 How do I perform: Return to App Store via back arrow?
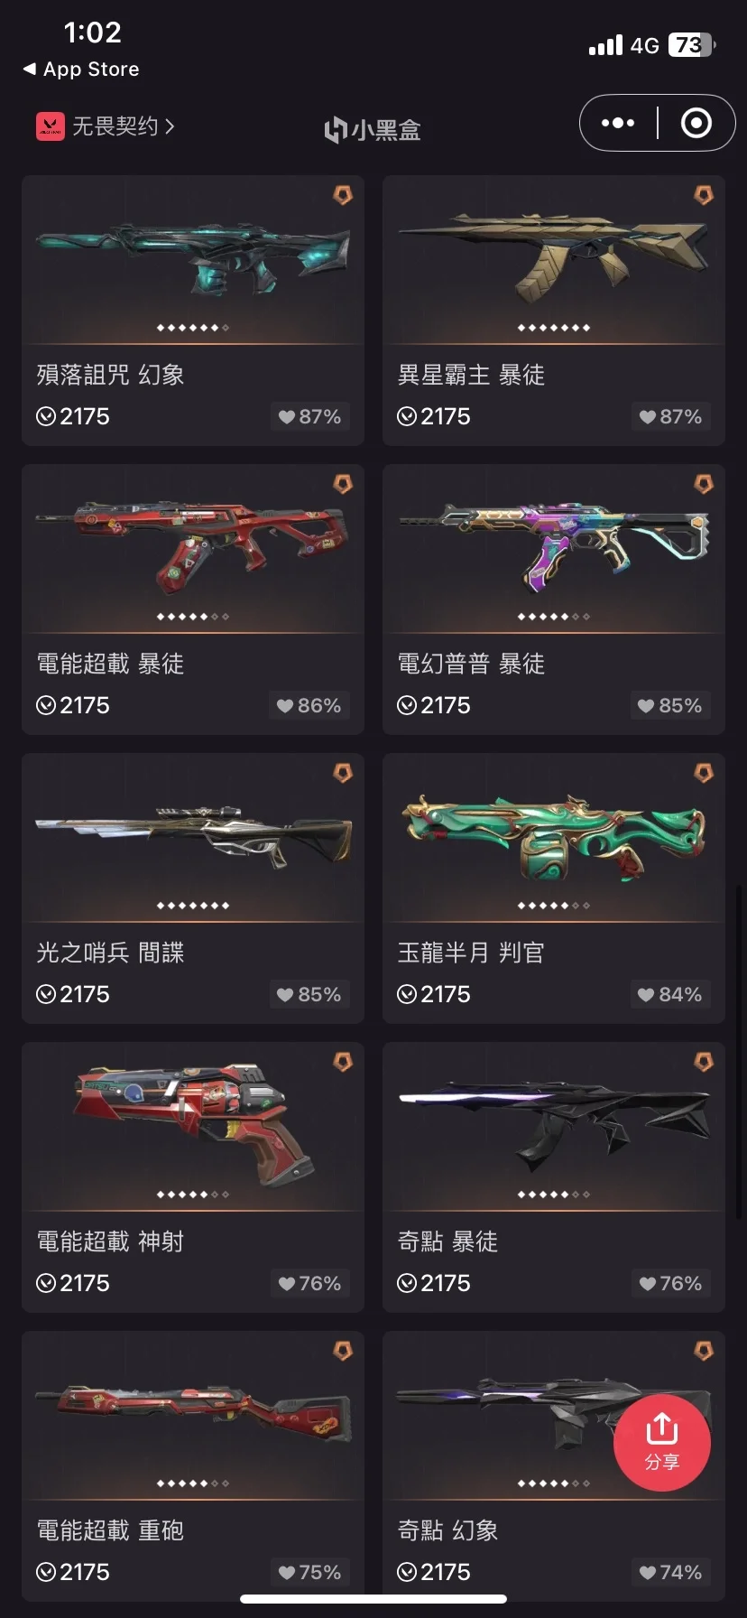[29, 69]
